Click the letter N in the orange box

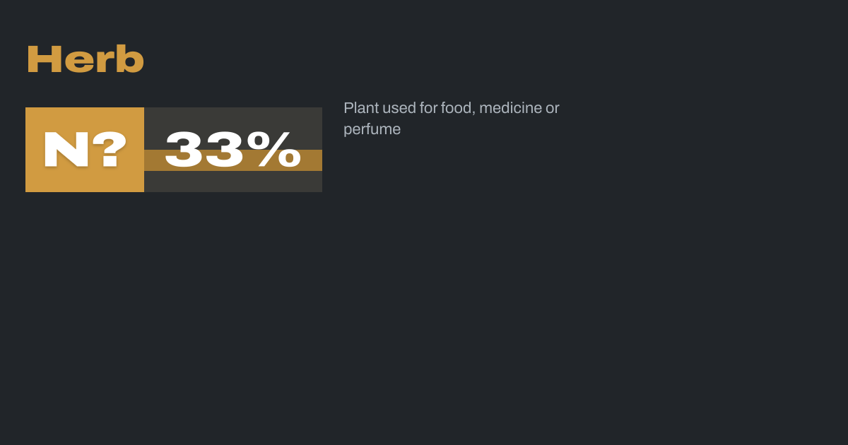pyautogui.click(x=65, y=150)
